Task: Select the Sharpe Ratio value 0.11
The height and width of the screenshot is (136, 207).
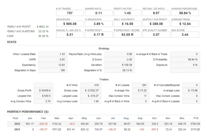Action: point(99,13)
